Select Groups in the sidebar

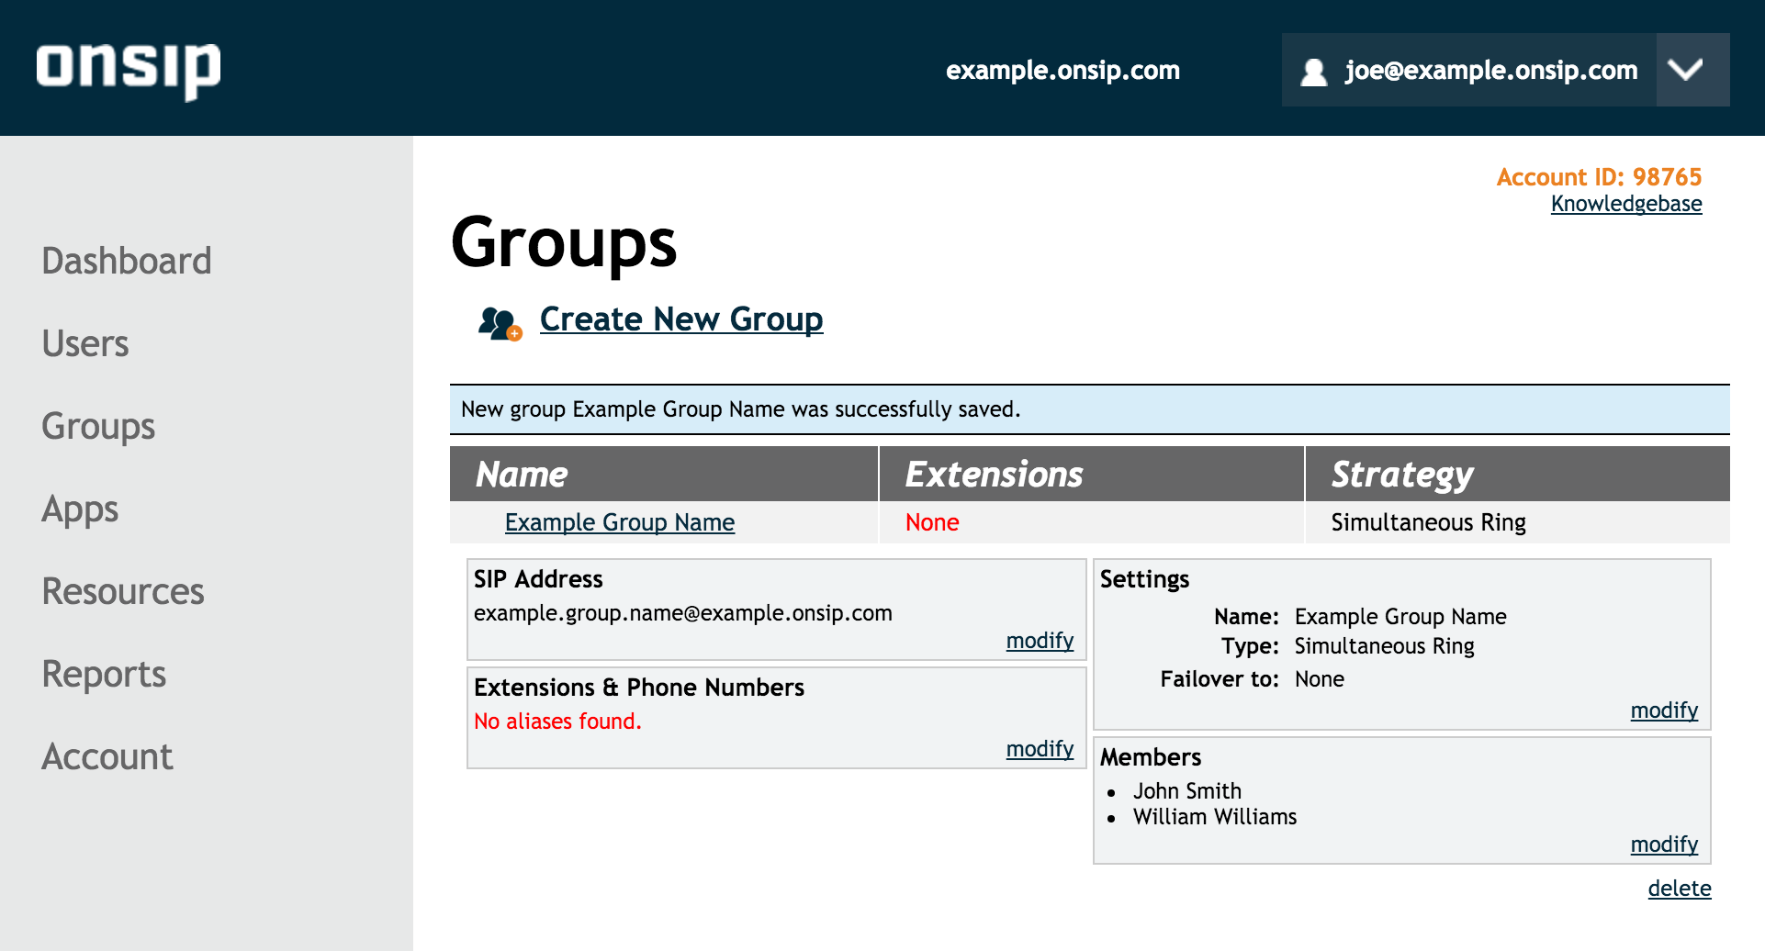tap(98, 427)
